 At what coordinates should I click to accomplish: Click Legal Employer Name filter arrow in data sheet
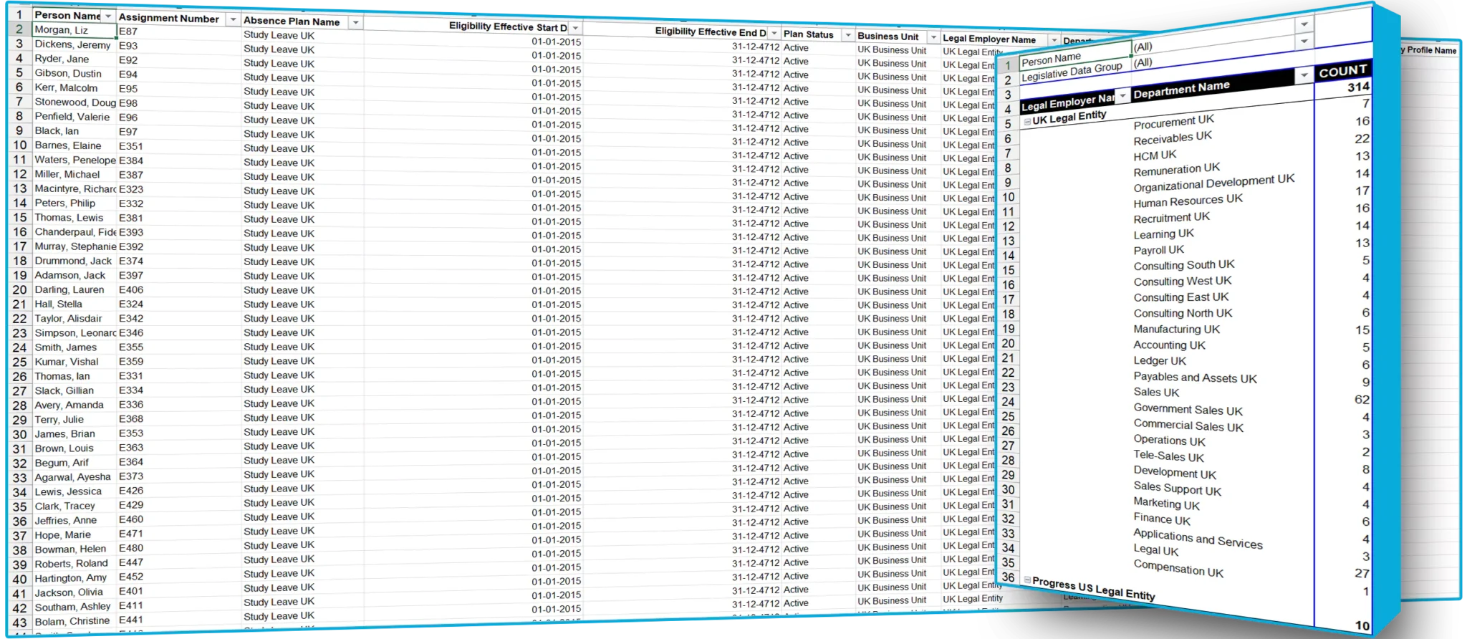[1054, 40]
